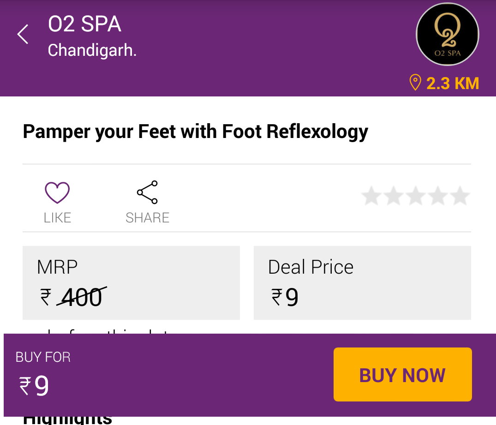Click the BUY NOW button
The width and height of the screenshot is (496, 425).
click(403, 374)
